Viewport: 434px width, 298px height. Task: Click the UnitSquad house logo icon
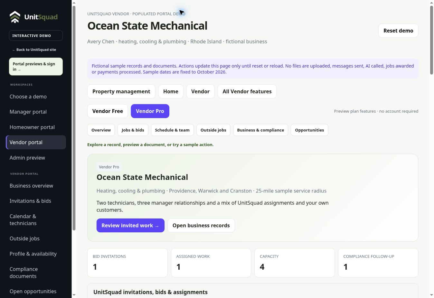[15, 17]
